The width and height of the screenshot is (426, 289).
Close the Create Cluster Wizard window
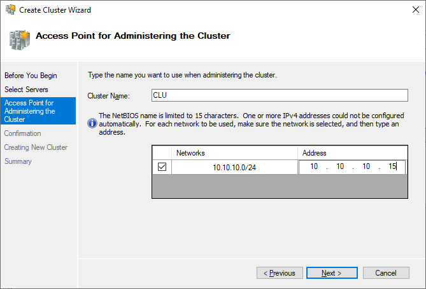(415, 10)
